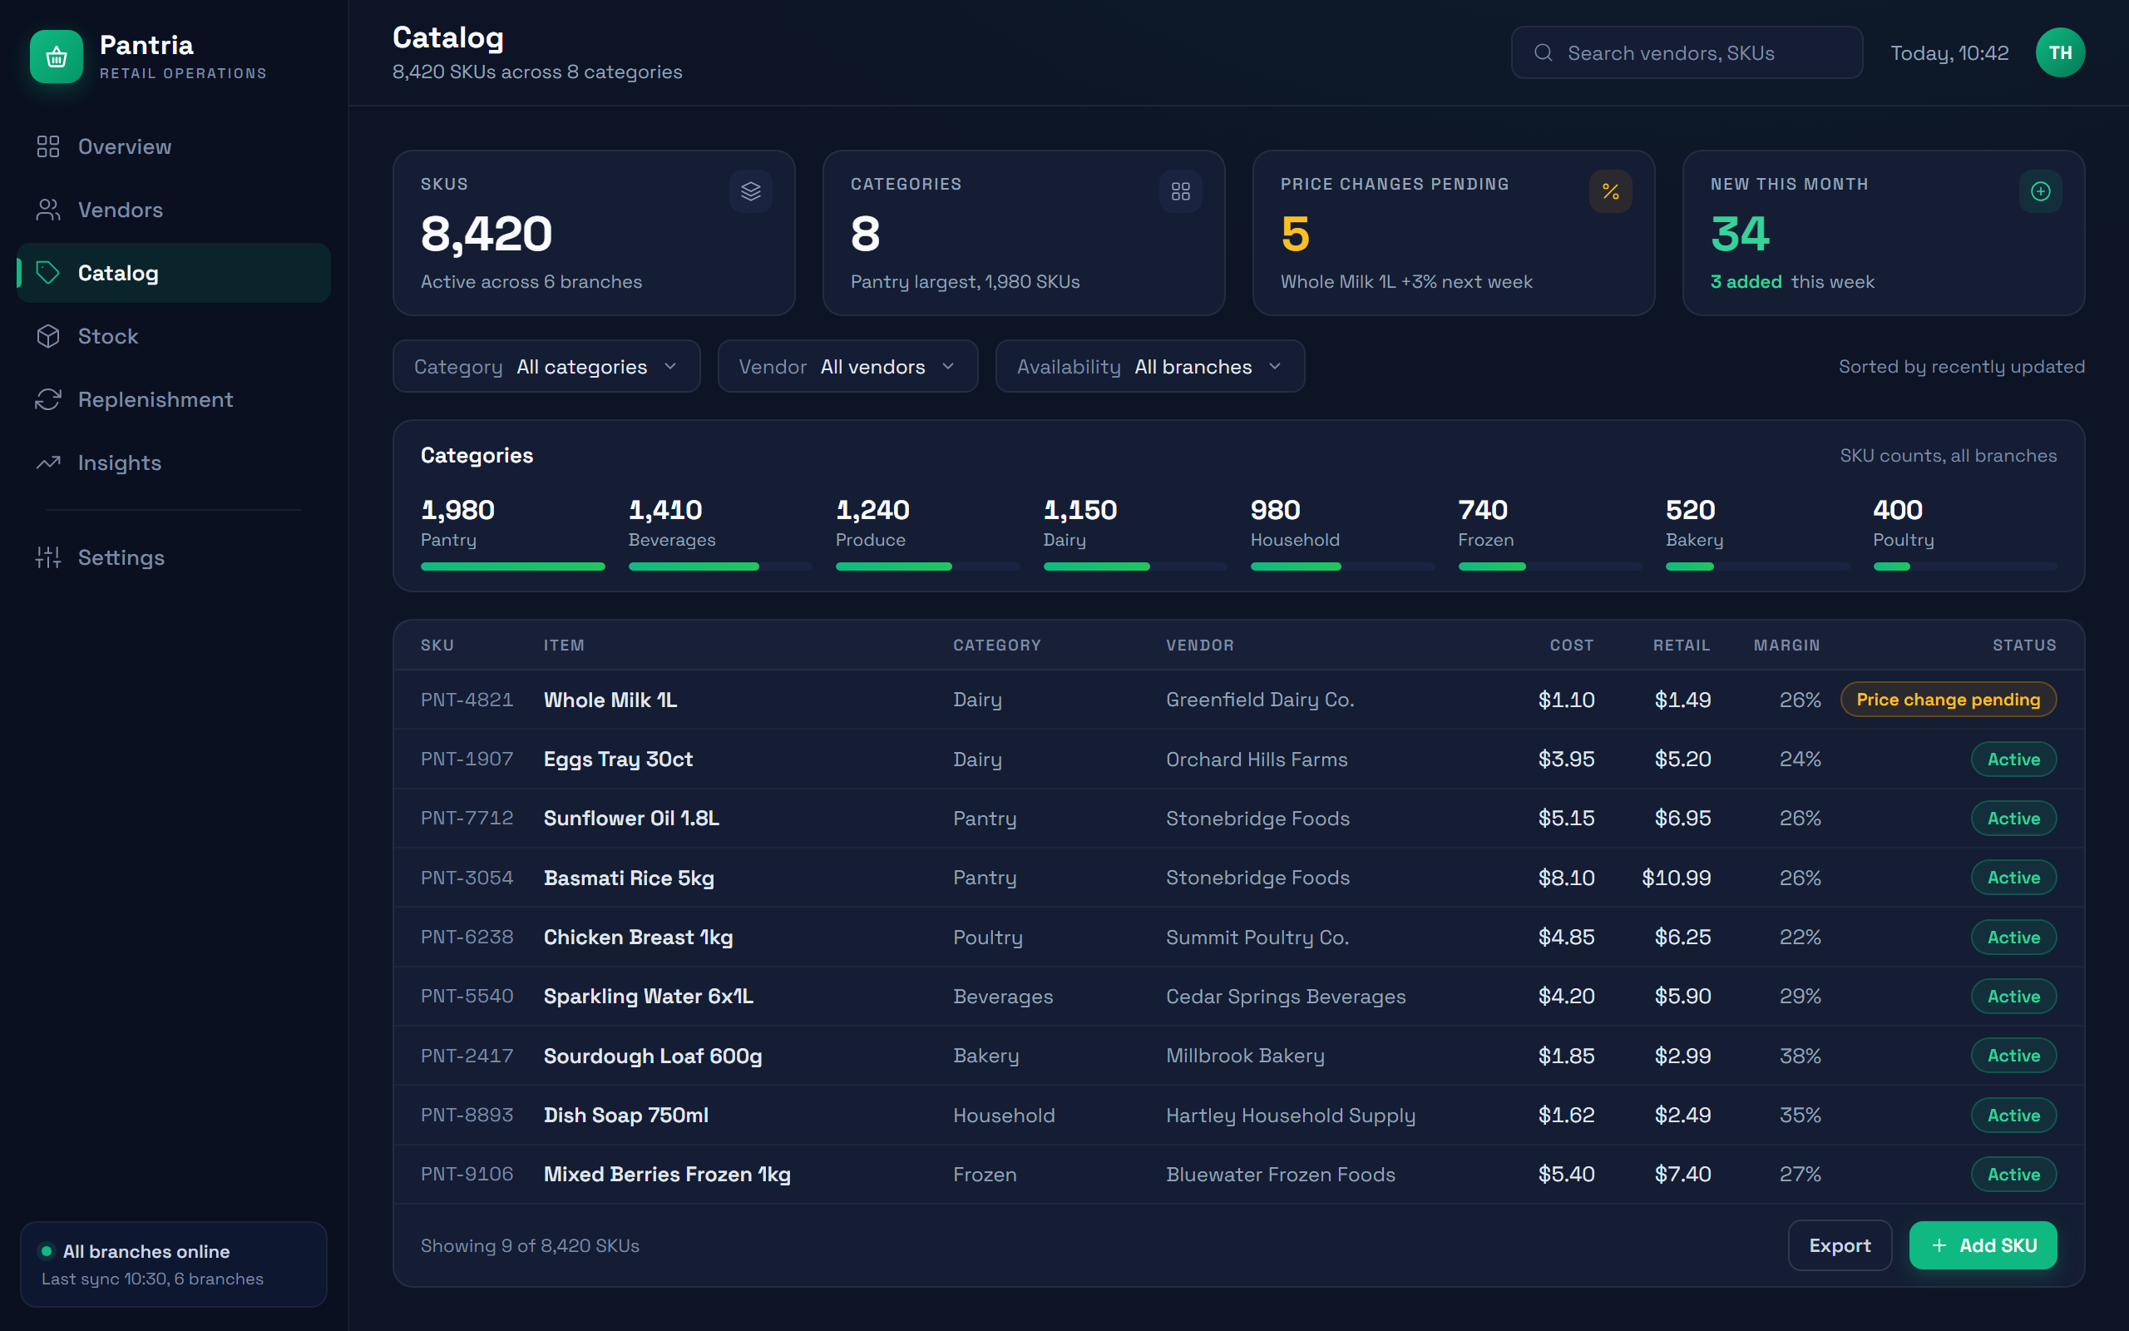The height and width of the screenshot is (1331, 2129).
Task: Select the Price change pending status badge
Action: [x=1948, y=700]
